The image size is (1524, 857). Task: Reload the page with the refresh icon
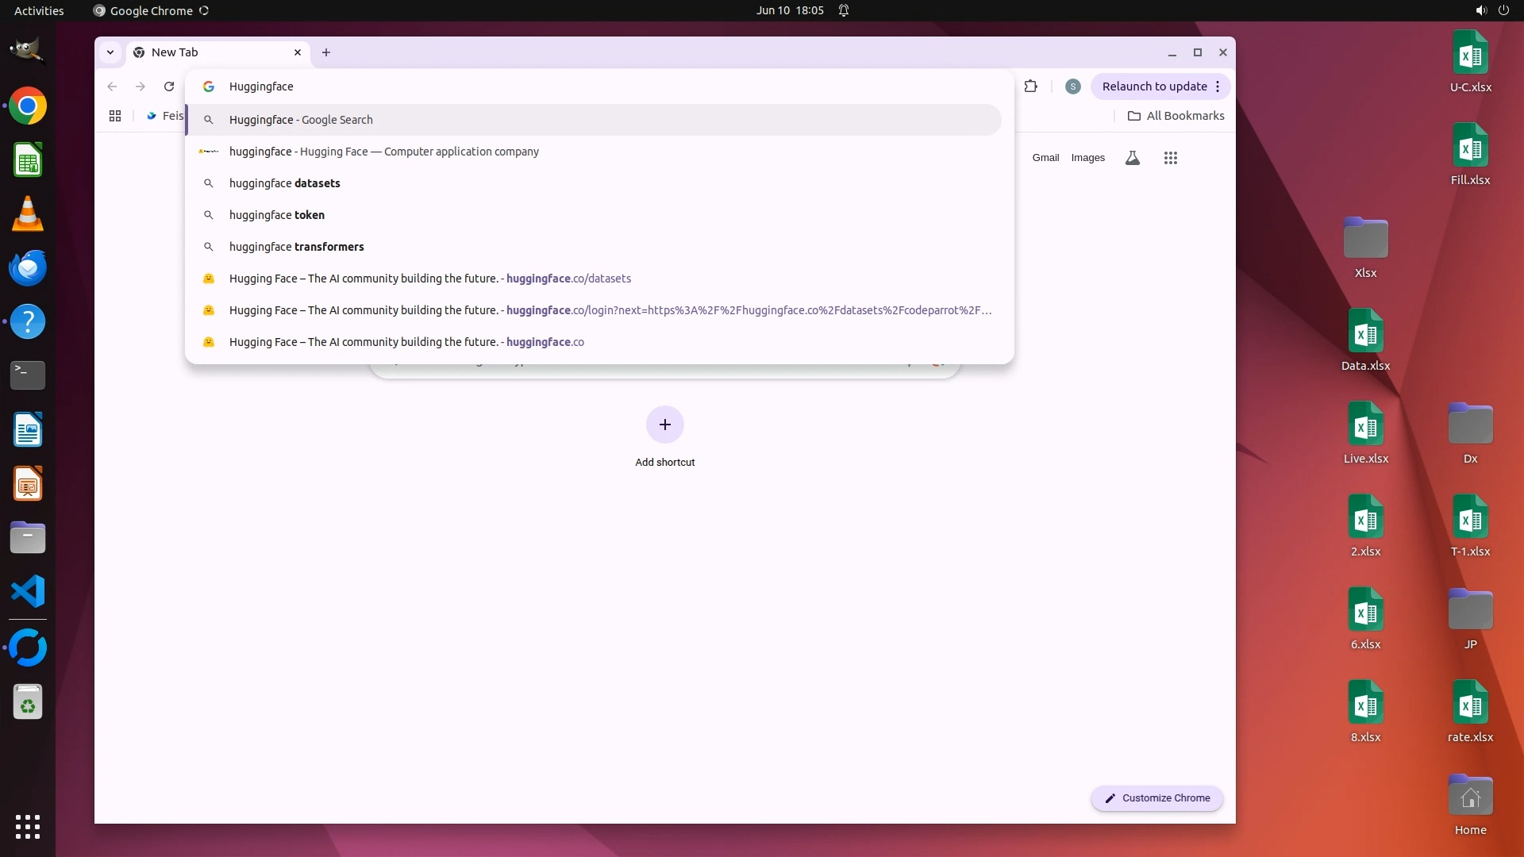pyautogui.click(x=169, y=86)
